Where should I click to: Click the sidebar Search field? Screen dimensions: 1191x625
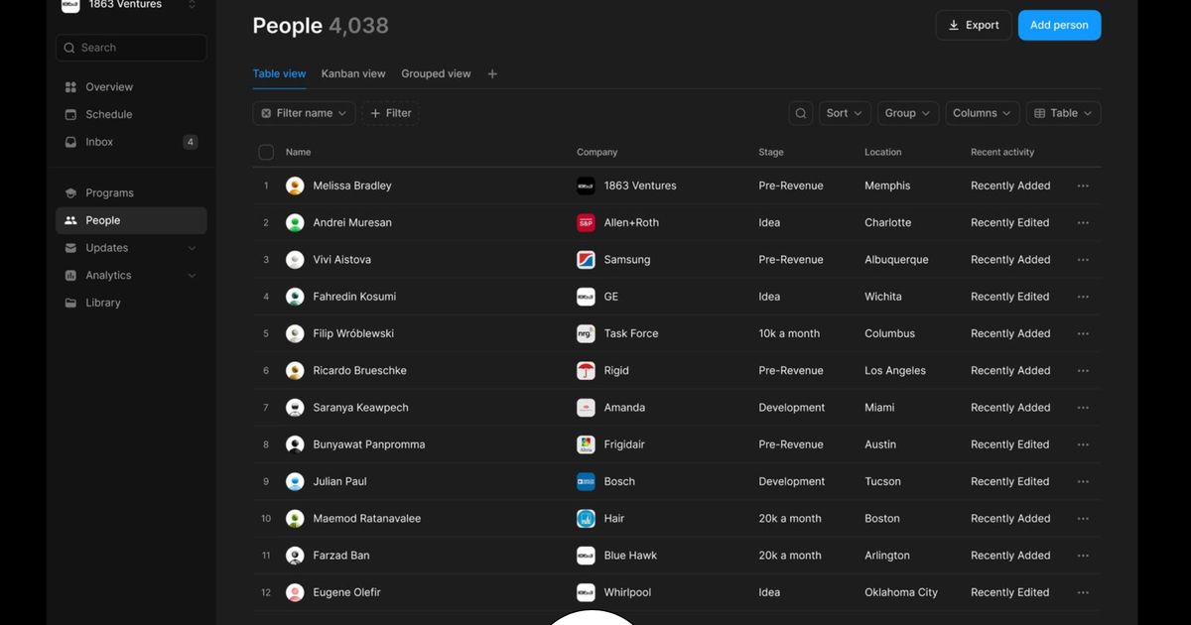pyautogui.click(x=130, y=47)
